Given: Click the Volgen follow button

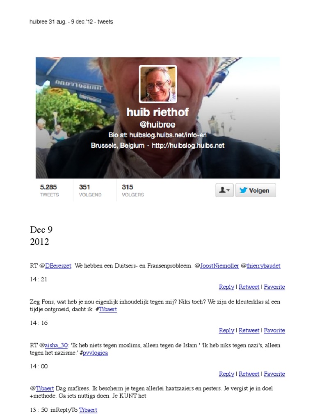Looking at the screenshot, I should (256, 190).
